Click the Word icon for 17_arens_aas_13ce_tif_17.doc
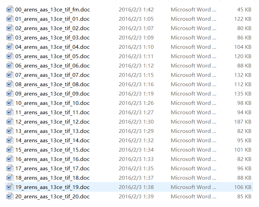Viewport: 259px width, 207px height. tap(10, 168)
